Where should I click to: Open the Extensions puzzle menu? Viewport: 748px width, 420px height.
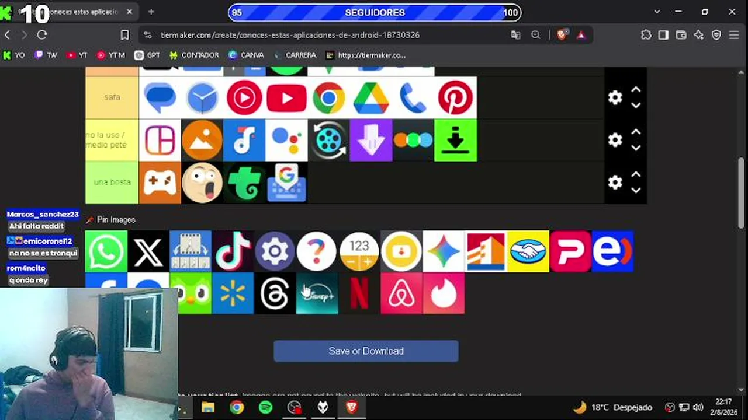[646, 35]
